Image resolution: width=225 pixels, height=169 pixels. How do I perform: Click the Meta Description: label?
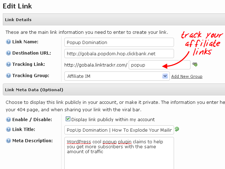32,141
